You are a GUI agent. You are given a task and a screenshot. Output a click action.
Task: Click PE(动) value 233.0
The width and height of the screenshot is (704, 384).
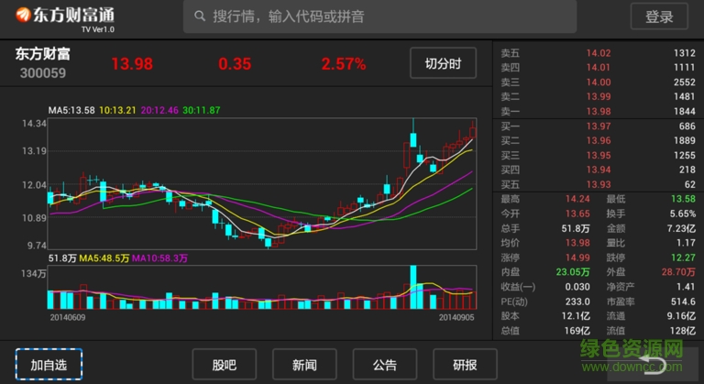(x=577, y=302)
